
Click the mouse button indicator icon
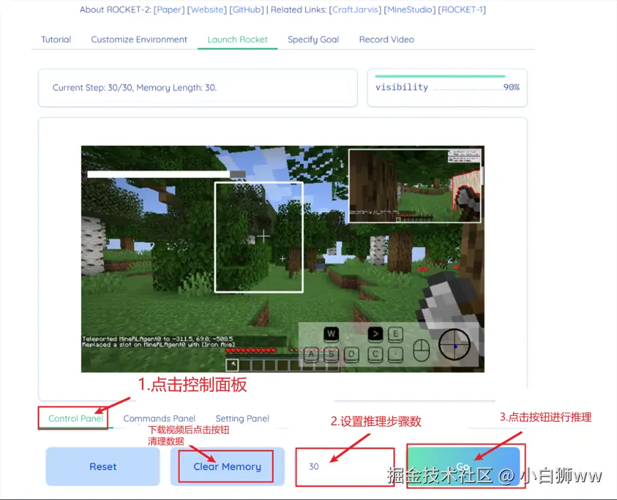click(421, 350)
